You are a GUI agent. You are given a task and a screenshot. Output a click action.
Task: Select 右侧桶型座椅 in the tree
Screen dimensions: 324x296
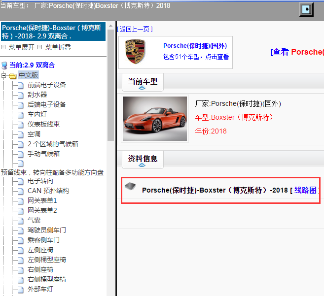point(47,279)
